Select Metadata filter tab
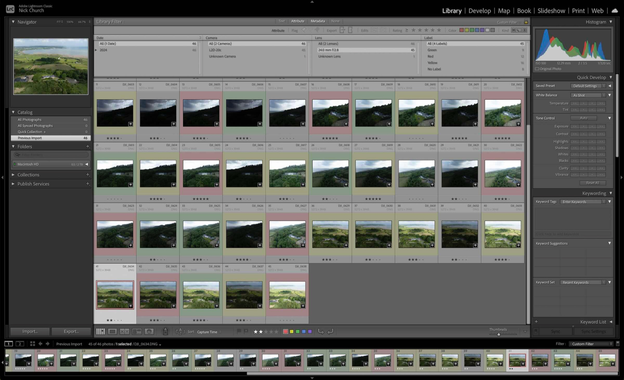Image resolution: width=624 pixels, height=380 pixels. (318, 21)
